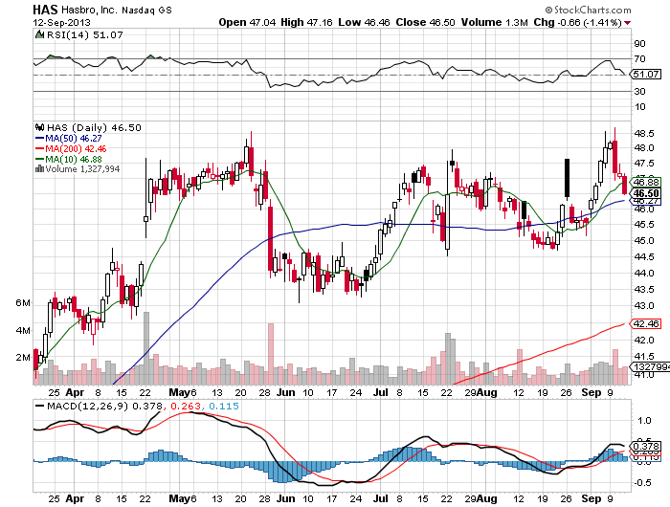
Task: Click the red MA(200) line swatch
Action: [39, 148]
